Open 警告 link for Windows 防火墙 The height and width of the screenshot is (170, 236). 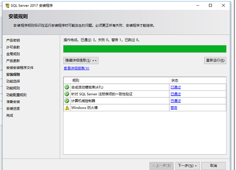(174, 108)
